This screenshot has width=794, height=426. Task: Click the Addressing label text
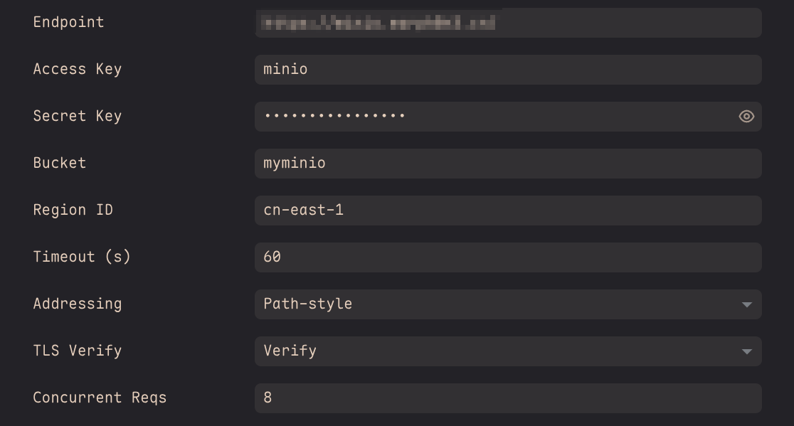pyautogui.click(x=77, y=304)
